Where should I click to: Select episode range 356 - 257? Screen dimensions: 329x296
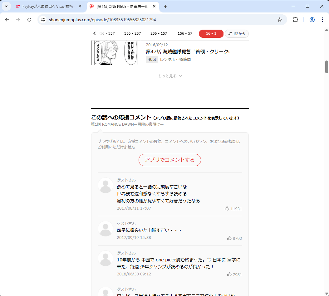tap(132, 33)
